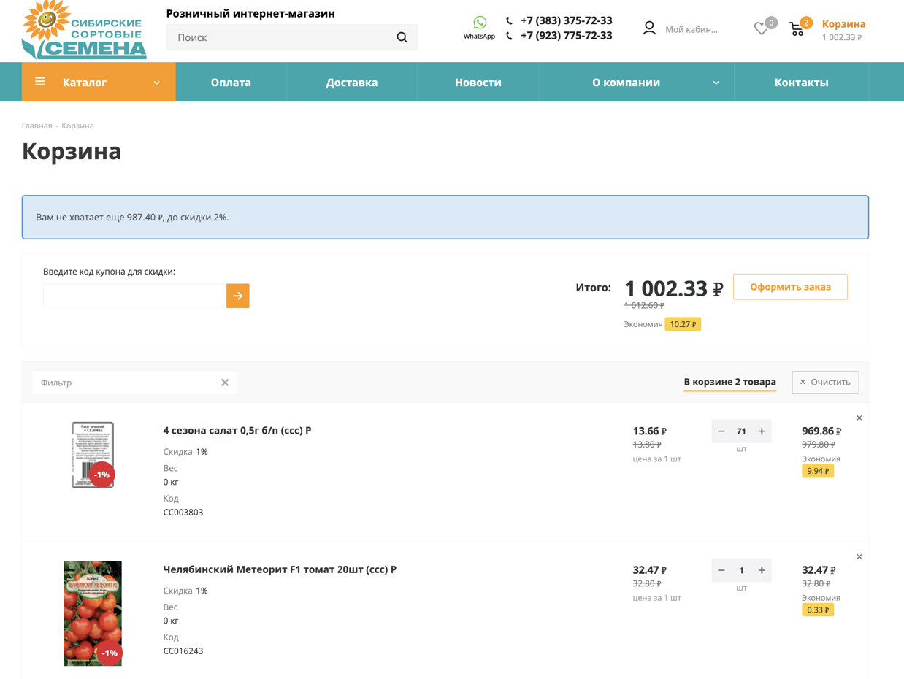Open the Корзина link in header
Viewport: 904px width, 679px height.
843,23
